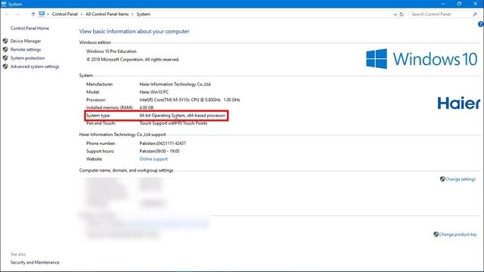Click the shield icon beside Remote settings
The width and height of the screenshot is (484, 272).
click(x=5, y=49)
